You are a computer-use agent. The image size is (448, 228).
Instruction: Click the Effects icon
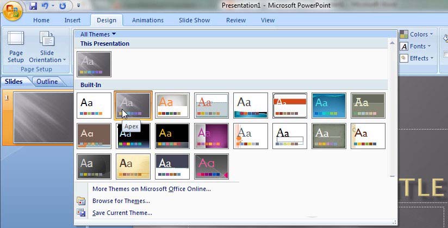click(x=404, y=58)
